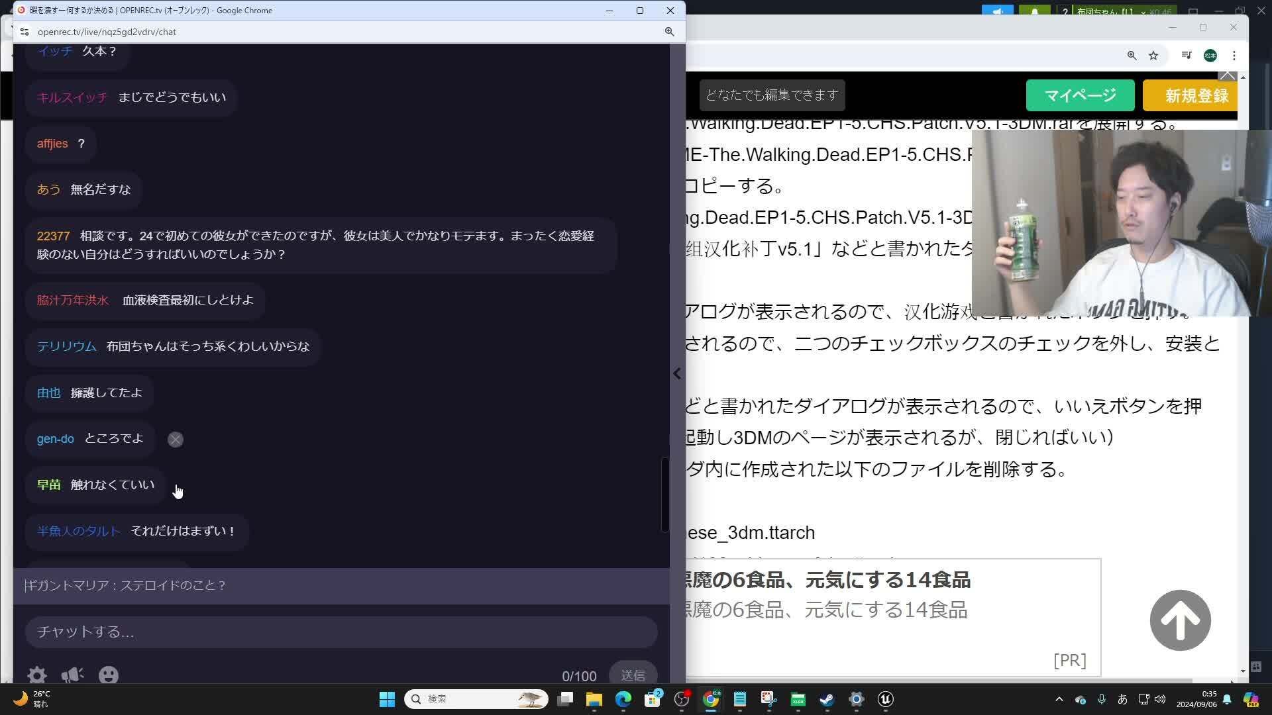This screenshot has width=1272, height=715.
Task: Click the chat scrollbar thumb
Action: click(664, 494)
